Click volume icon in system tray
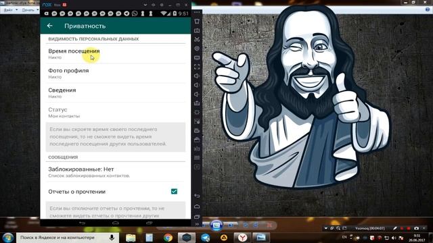The width and height of the screenshot is (433, 243). (394, 238)
